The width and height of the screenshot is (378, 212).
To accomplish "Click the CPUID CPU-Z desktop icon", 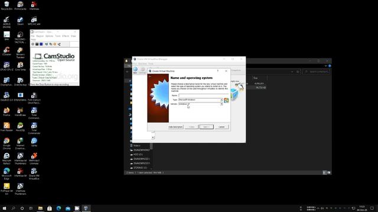I will pos(6,67).
